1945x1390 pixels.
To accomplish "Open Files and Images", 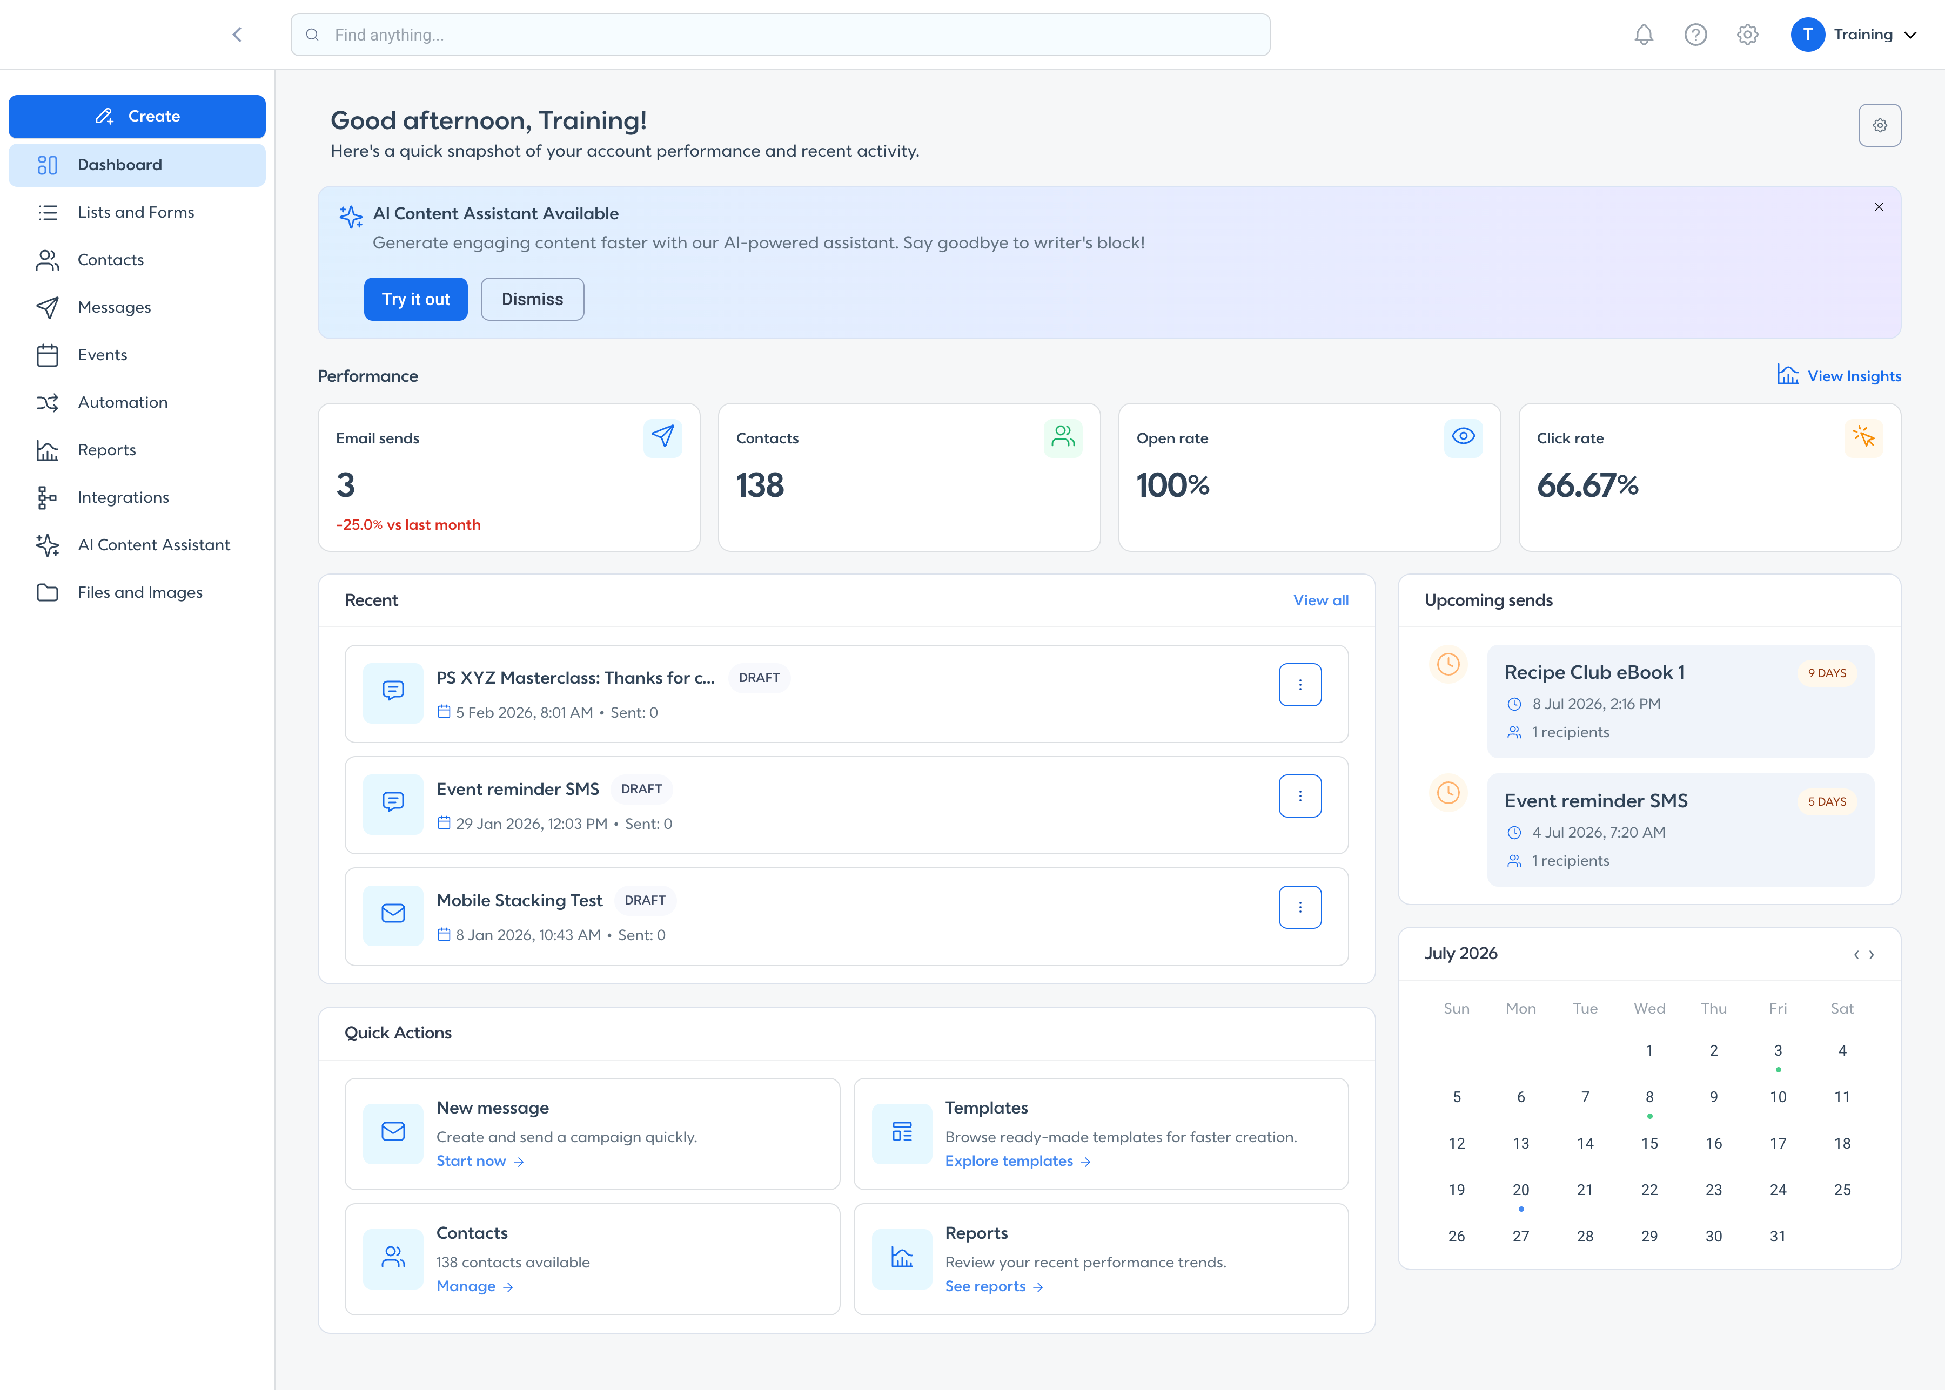I will pyautogui.click(x=137, y=592).
